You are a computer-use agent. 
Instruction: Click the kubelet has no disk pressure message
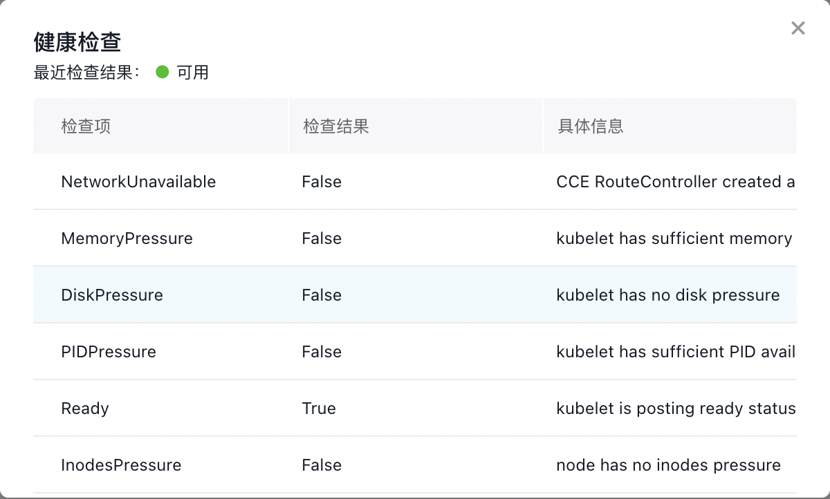pyautogui.click(x=667, y=295)
